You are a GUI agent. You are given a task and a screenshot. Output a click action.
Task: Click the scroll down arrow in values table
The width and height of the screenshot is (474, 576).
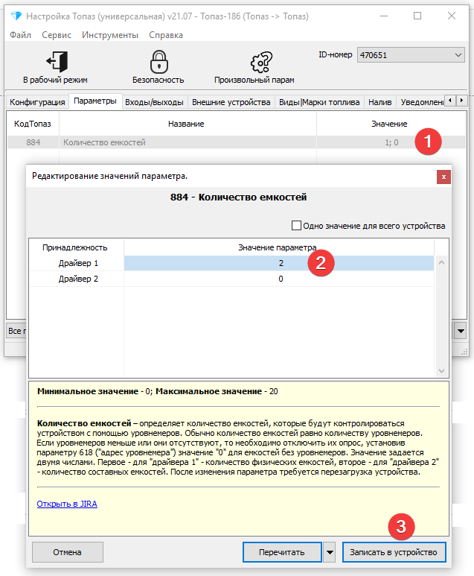[441, 370]
